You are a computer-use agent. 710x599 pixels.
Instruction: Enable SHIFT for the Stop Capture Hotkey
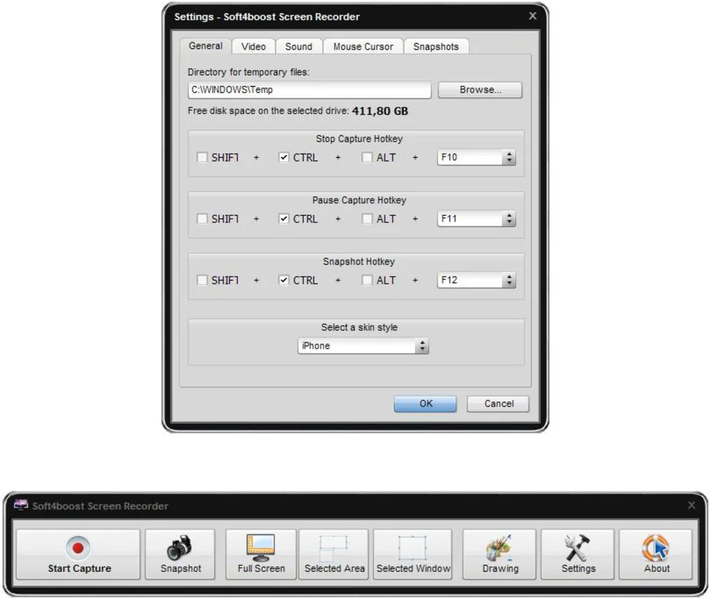pyautogui.click(x=202, y=157)
